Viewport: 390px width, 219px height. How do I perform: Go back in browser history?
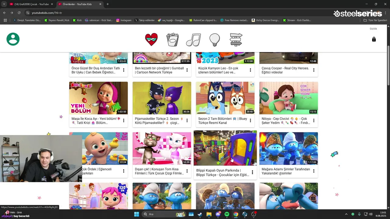click(4, 13)
